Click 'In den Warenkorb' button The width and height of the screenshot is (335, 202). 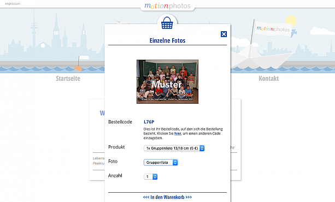click(167, 197)
